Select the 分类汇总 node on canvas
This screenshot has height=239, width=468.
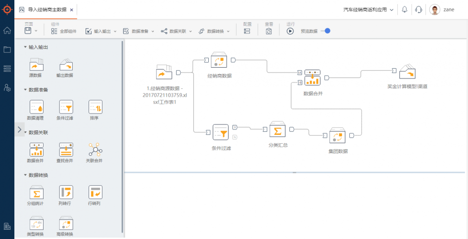278,130
